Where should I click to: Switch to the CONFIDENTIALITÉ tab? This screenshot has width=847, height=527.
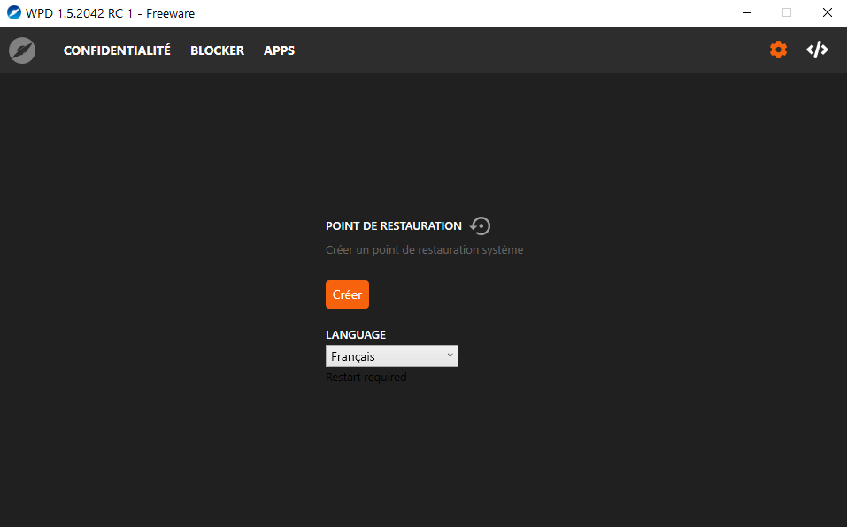click(x=117, y=50)
